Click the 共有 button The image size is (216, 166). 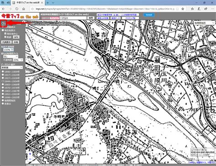pos(16,42)
